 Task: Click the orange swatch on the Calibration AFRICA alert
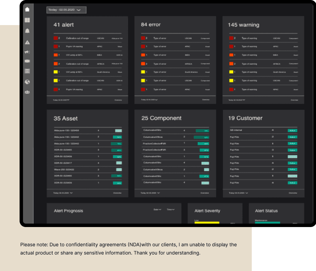pos(56,64)
